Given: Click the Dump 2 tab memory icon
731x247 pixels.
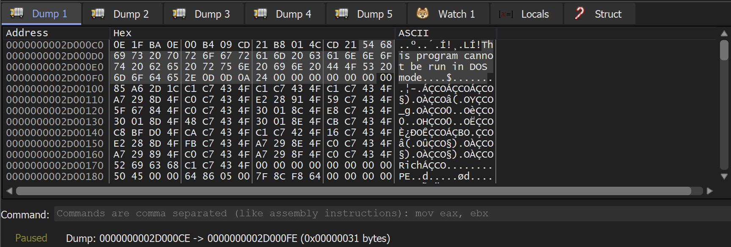Looking at the screenshot, I should pyautogui.click(x=98, y=13).
